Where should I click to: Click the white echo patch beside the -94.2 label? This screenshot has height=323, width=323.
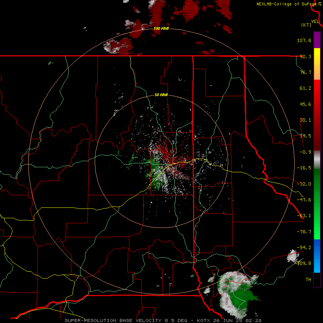[x=293, y=256]
